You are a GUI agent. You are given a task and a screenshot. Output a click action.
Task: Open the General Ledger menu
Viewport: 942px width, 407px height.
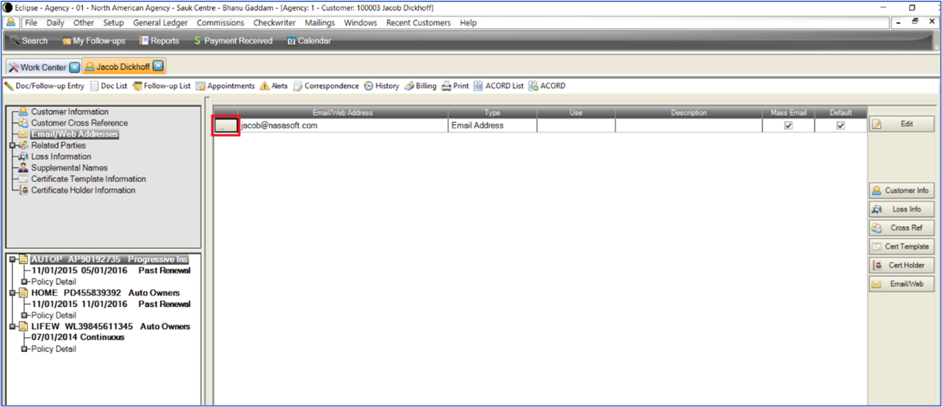pos(160,23)
